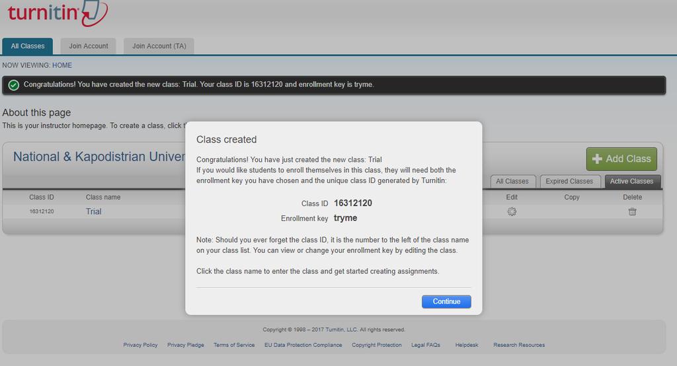Viewport: 677px width, 366px height.
Task: Switch to the Join Account (TA) tab
Action: tap(159, 46)
